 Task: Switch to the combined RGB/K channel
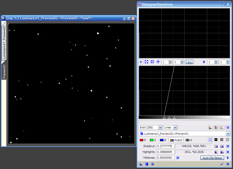coord(176,140)
